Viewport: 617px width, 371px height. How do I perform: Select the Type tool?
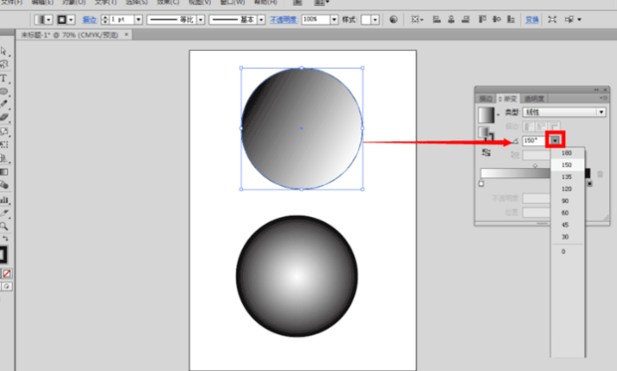(x=4, y=79)
